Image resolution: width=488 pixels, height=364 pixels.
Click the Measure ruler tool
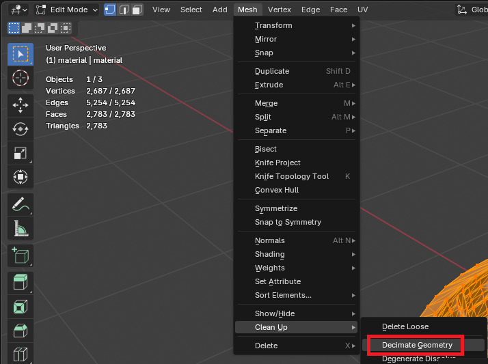click(21, 229)
